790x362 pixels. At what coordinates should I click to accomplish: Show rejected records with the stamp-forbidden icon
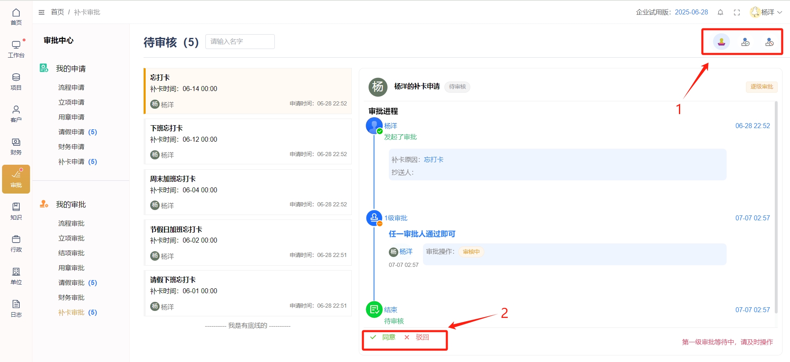coord(769,42)
